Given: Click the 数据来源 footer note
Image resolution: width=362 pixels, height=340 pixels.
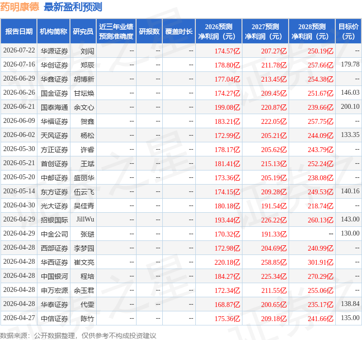Looking at the screenshot, I should 78,336.
